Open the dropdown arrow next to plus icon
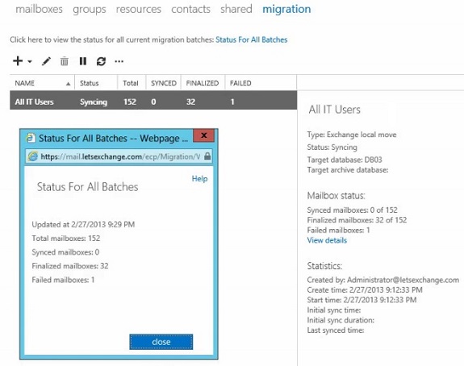The image size is (464, 366). pyautogui.click(x=30, y=61)
